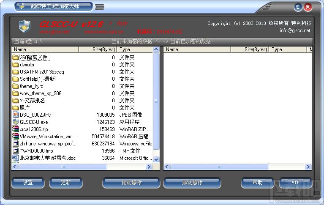Select the GLSCC-U.exe application icon

16,122
